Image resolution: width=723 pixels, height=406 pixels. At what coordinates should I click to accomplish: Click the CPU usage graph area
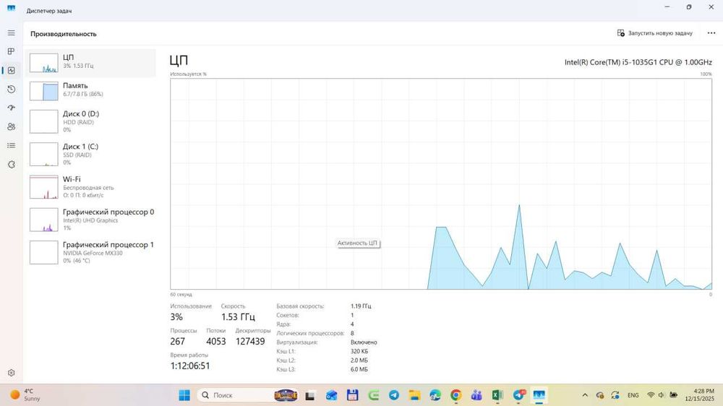pos(441,184)
